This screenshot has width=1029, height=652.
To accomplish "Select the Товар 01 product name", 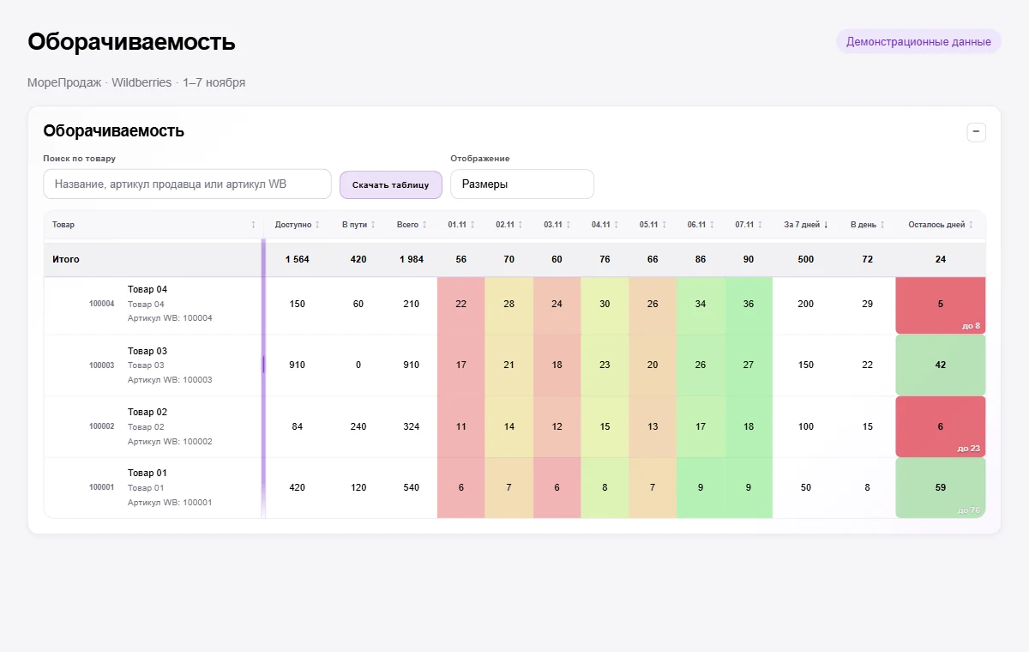I will 147,473.
